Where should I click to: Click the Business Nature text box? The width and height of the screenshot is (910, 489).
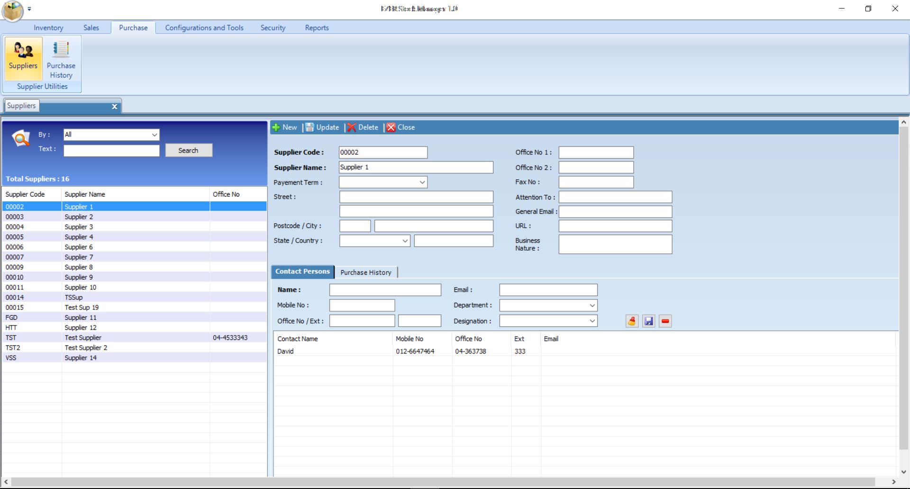coord(615,244)
